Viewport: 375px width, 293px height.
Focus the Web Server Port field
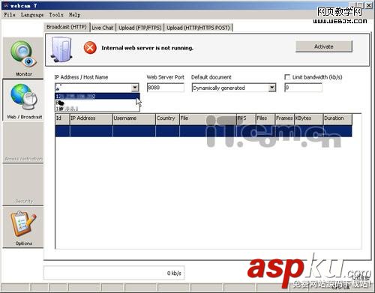tap(166, 88)
